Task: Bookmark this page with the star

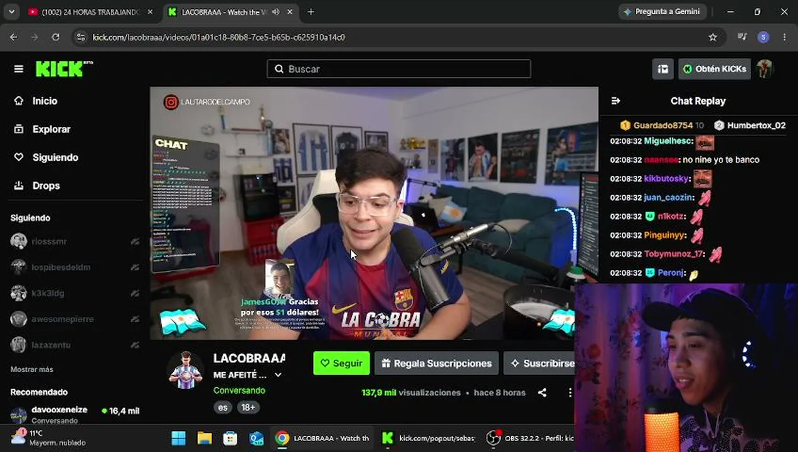Action: 713,37
